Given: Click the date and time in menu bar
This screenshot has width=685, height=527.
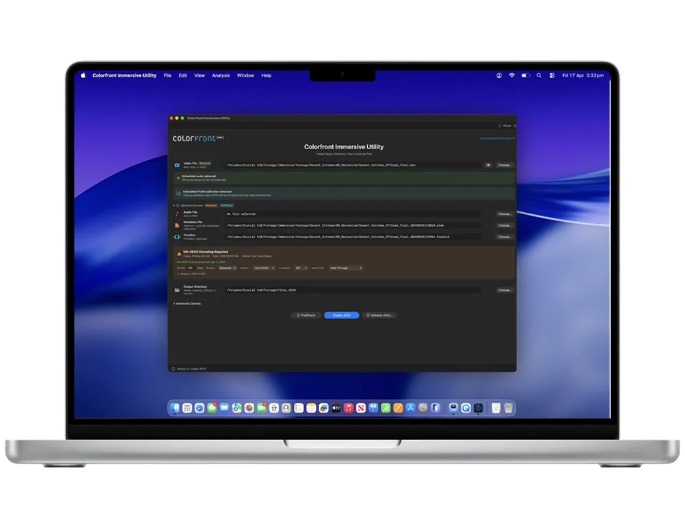Looking at the screenshot, I should (x=583, y=75).
